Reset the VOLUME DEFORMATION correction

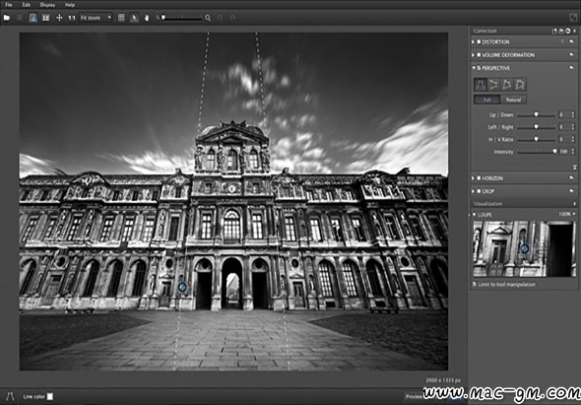[x=572, y=55]
